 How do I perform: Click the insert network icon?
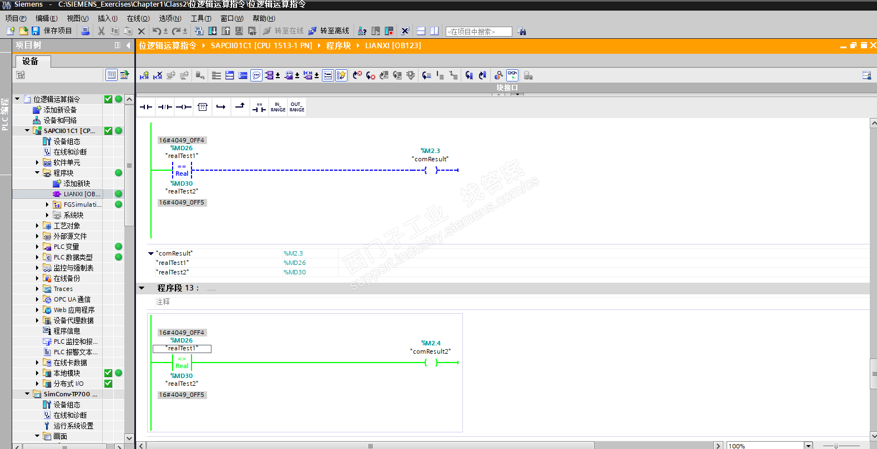pyautogui.click(x=144, y=75)
